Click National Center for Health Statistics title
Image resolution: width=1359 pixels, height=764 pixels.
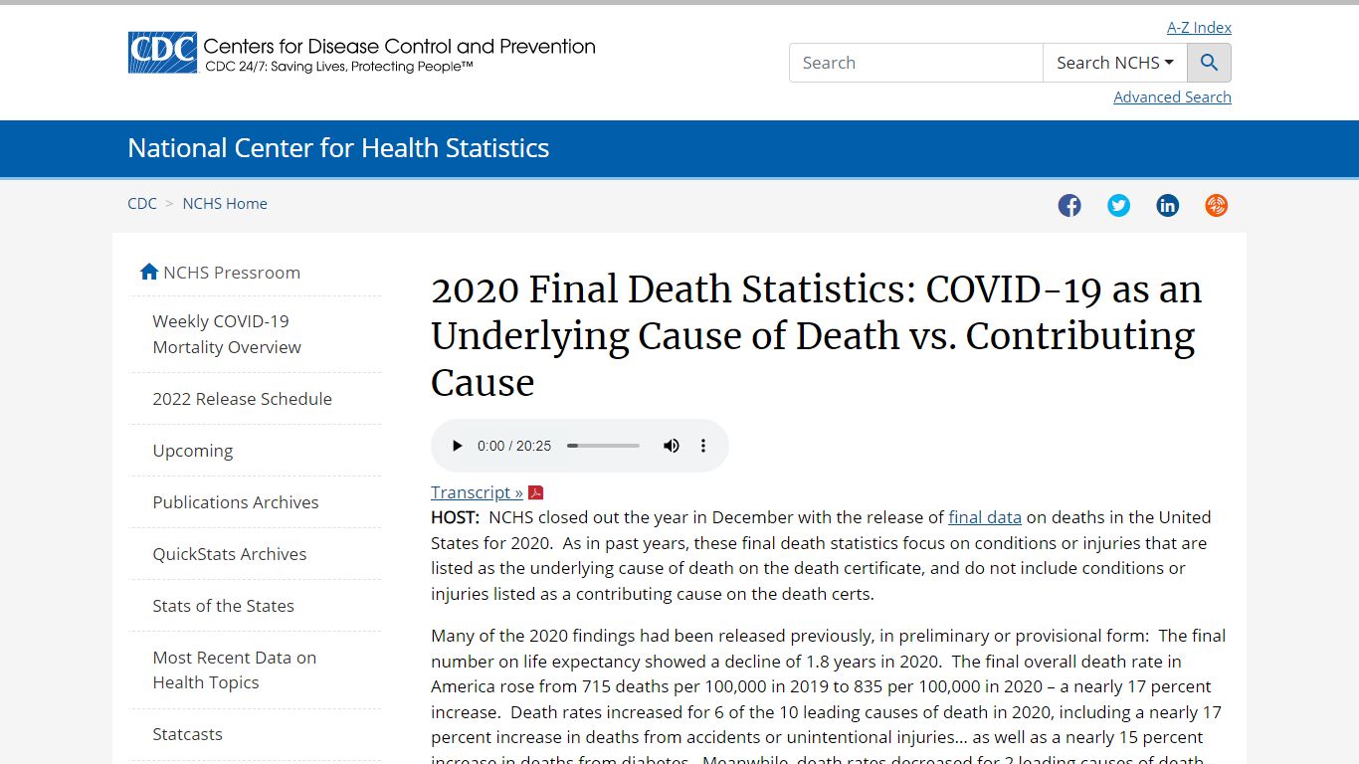(x=338, y=148)
